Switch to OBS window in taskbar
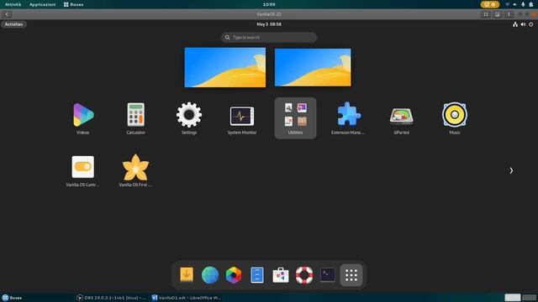The image size is (538, 302). click(x=112, y=298)
